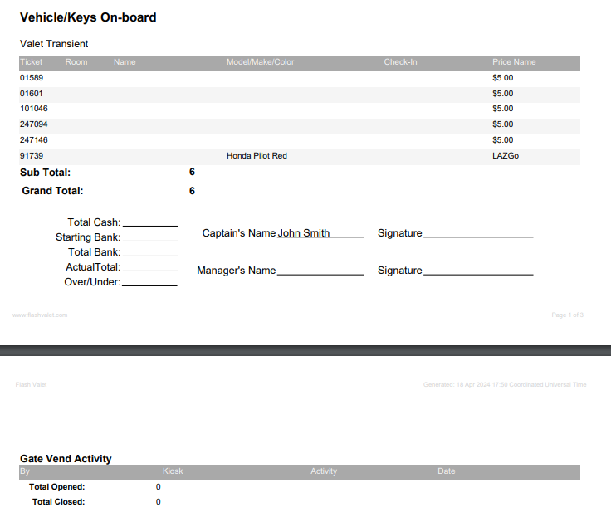Viewport: 611px width, 517px height.
Task: Select ticket number 91739
Action: (32, 156)
